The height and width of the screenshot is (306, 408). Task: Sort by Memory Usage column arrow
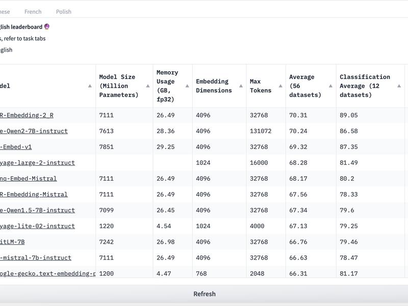pyautogui.click(x=187, y=86)
